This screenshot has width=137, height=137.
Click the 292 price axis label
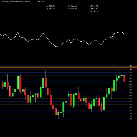tap(130, 84)
